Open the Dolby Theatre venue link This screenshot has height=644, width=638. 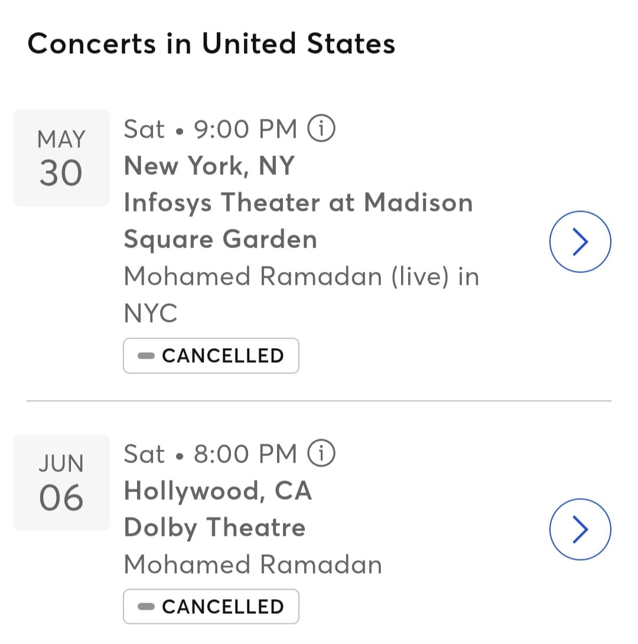click(214, 528)
